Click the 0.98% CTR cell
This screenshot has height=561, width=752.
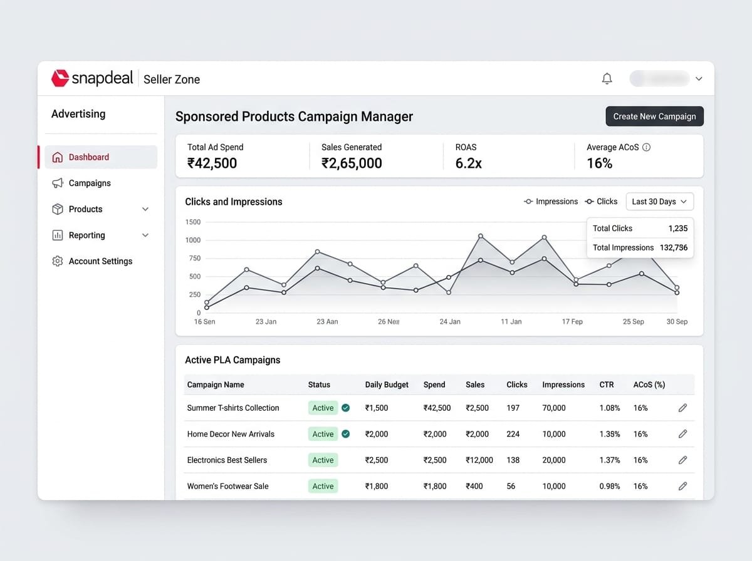coord(610,486)
